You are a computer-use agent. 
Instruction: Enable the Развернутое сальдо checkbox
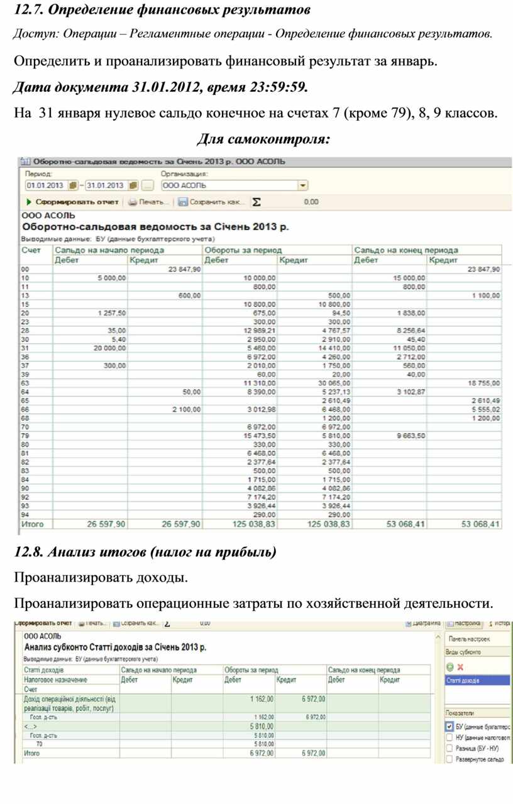pos(450,759)
